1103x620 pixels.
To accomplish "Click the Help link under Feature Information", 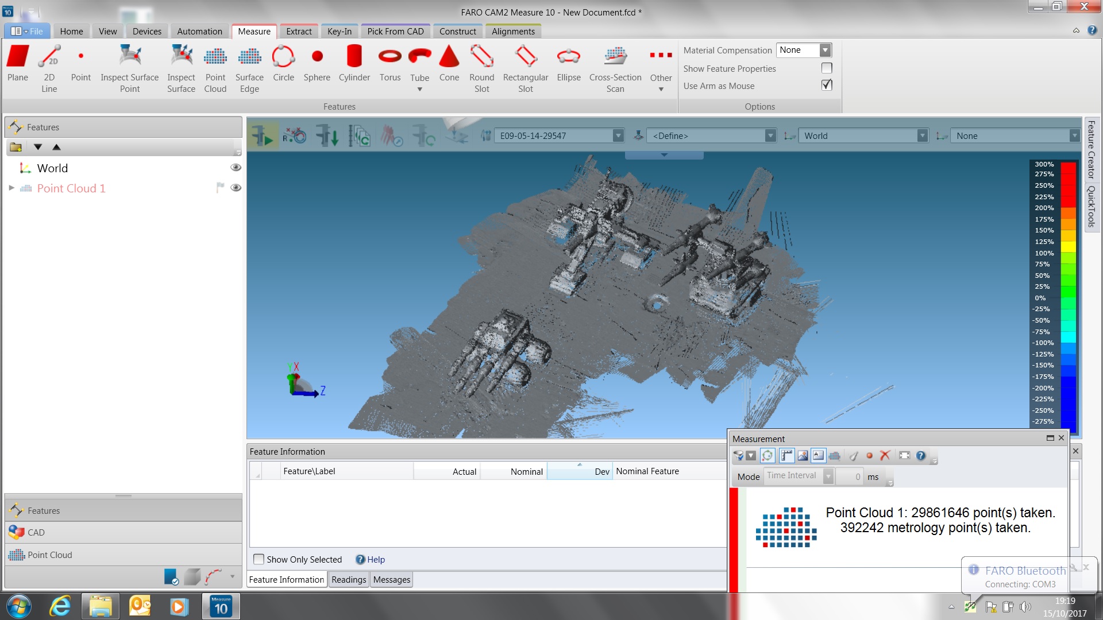I will (x=370, y=560).
